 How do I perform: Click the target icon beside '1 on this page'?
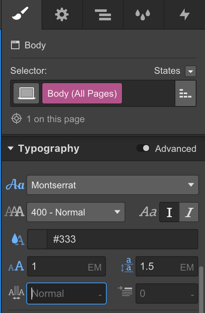click(17, 119)
